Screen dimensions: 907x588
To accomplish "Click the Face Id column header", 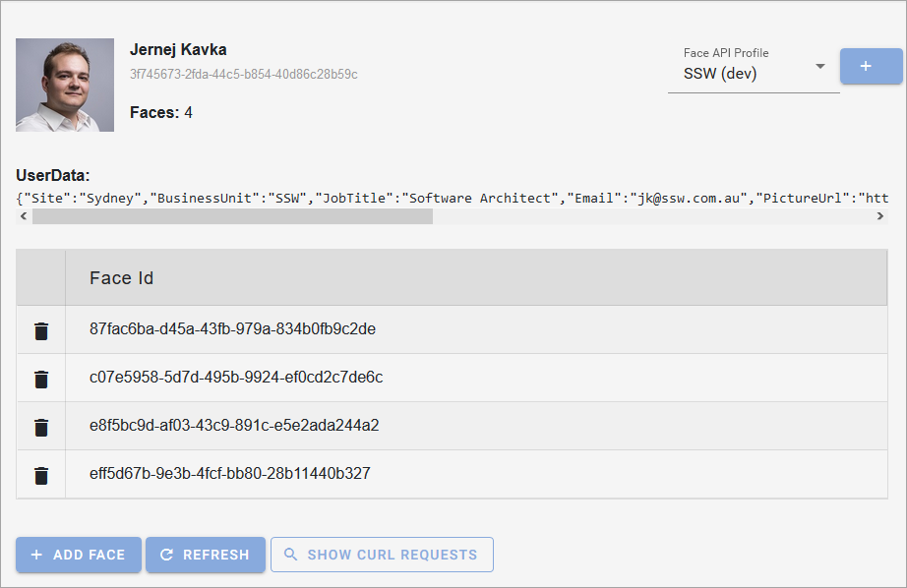I will (120, 277).
